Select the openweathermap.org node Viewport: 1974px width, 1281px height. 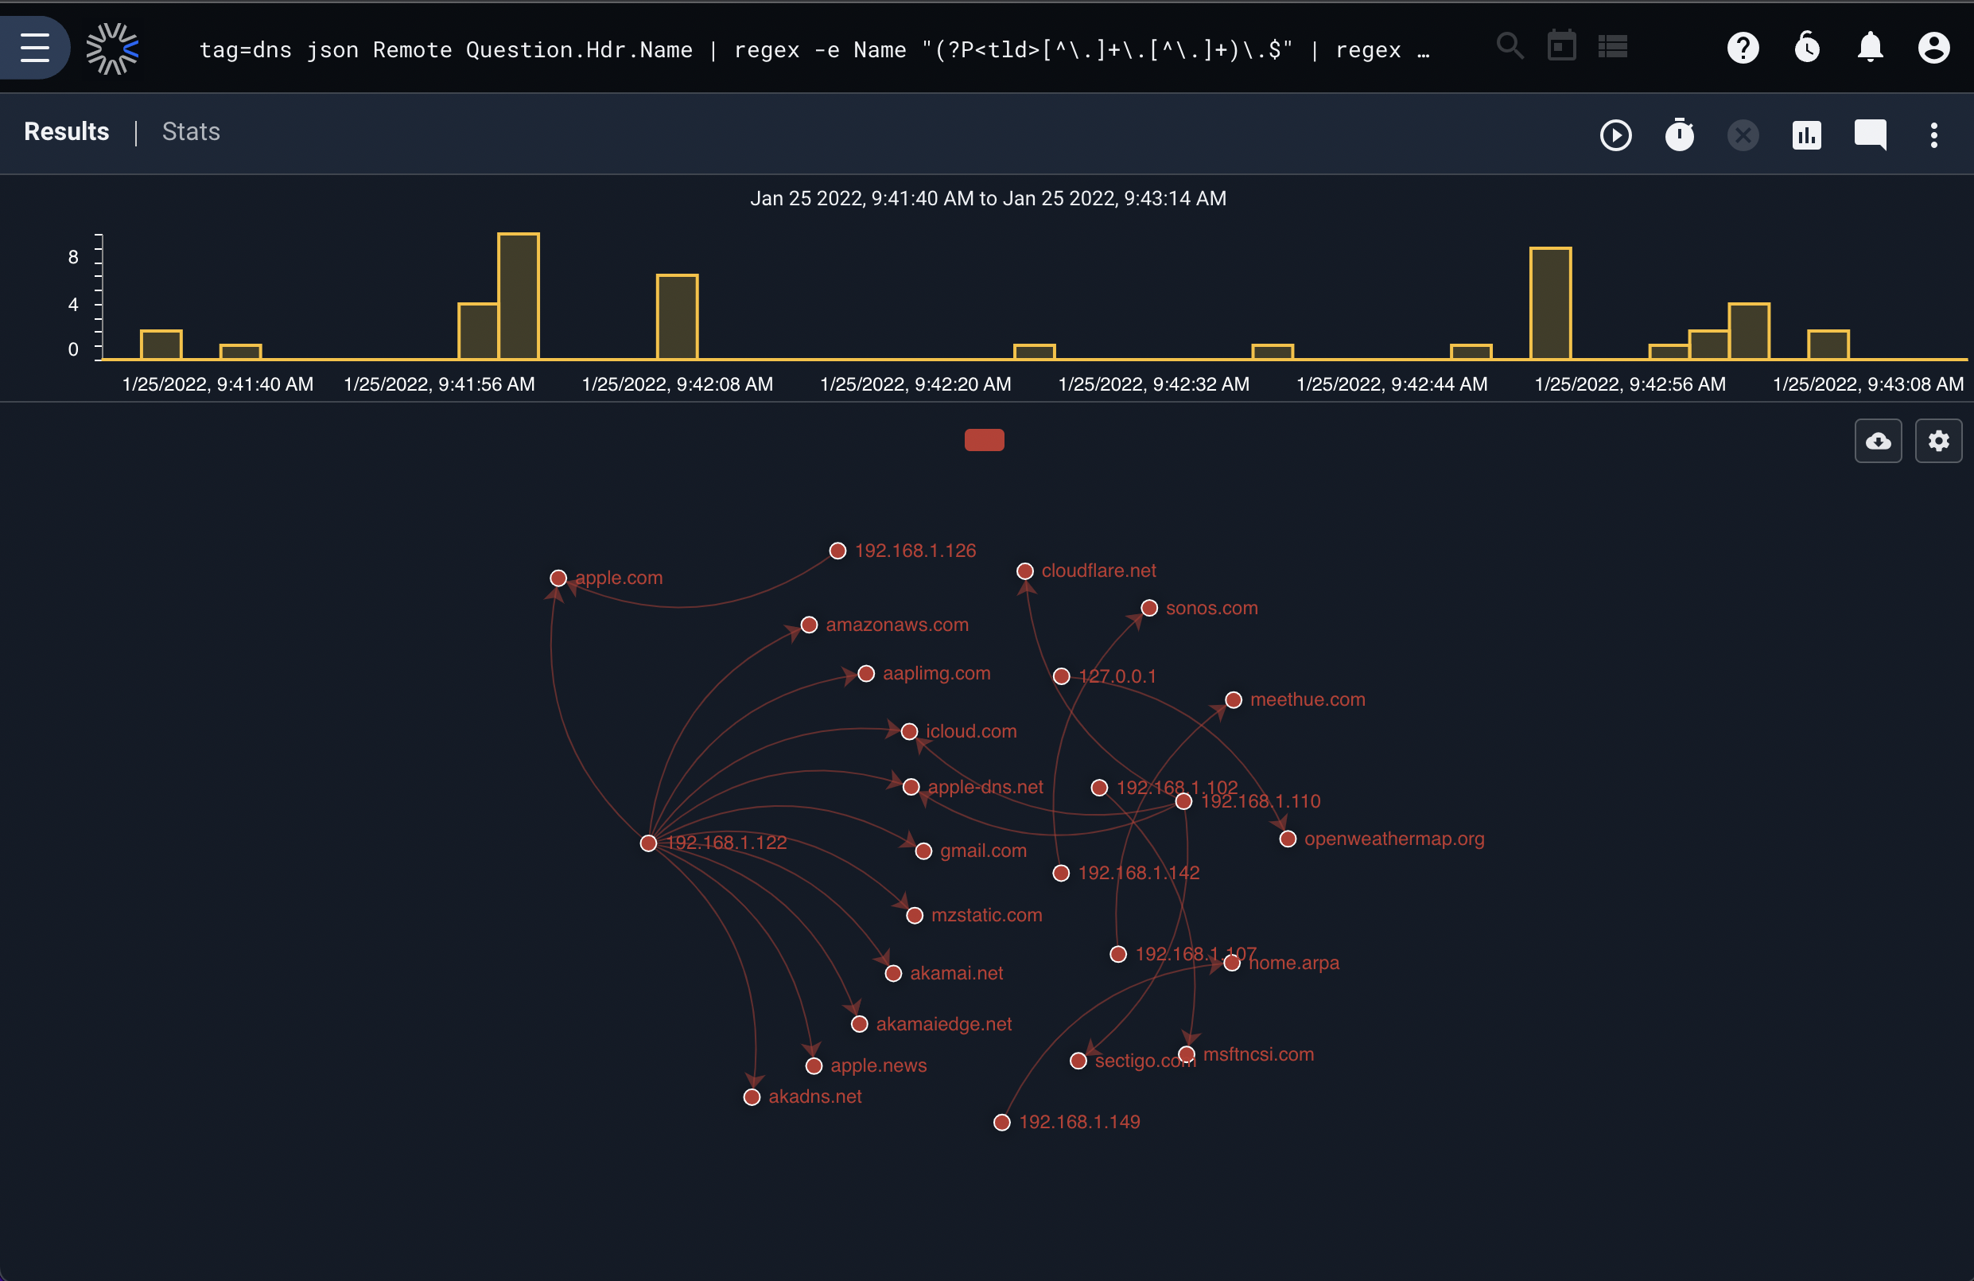[1288, 839]
